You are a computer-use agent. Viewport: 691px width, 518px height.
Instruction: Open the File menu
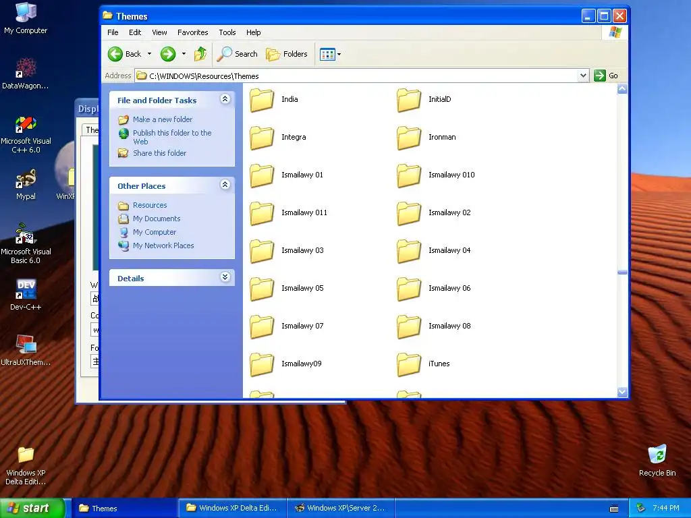(x=113, y=32)
